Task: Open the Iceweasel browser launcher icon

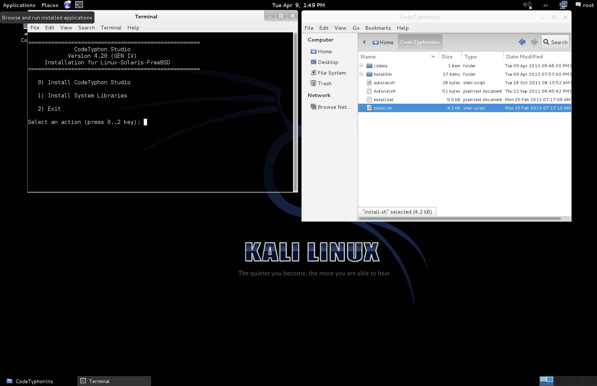Action: 67,5
